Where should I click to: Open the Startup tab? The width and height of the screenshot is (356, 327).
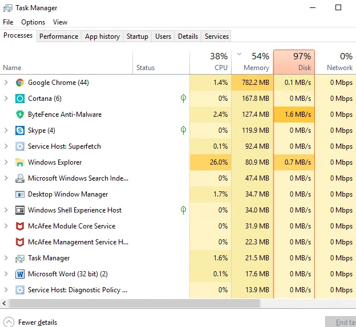(x=137, y=36)
